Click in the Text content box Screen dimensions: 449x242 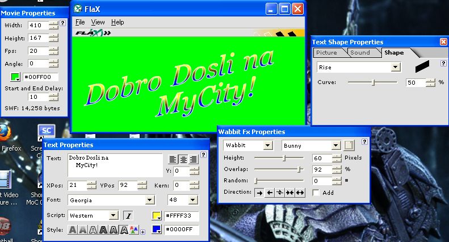point(115,165)
